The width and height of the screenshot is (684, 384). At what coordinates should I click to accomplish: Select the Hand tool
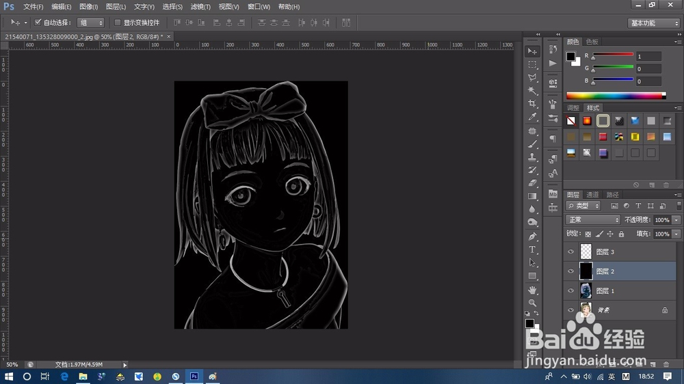click(532, 290)
